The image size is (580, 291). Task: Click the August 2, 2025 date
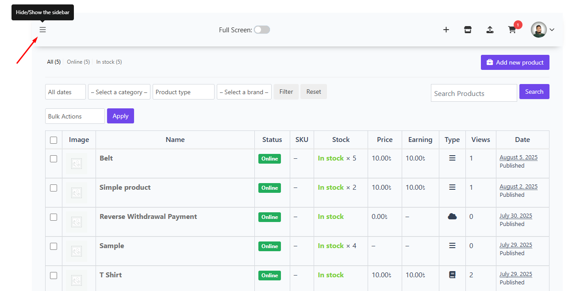point(519,186)
